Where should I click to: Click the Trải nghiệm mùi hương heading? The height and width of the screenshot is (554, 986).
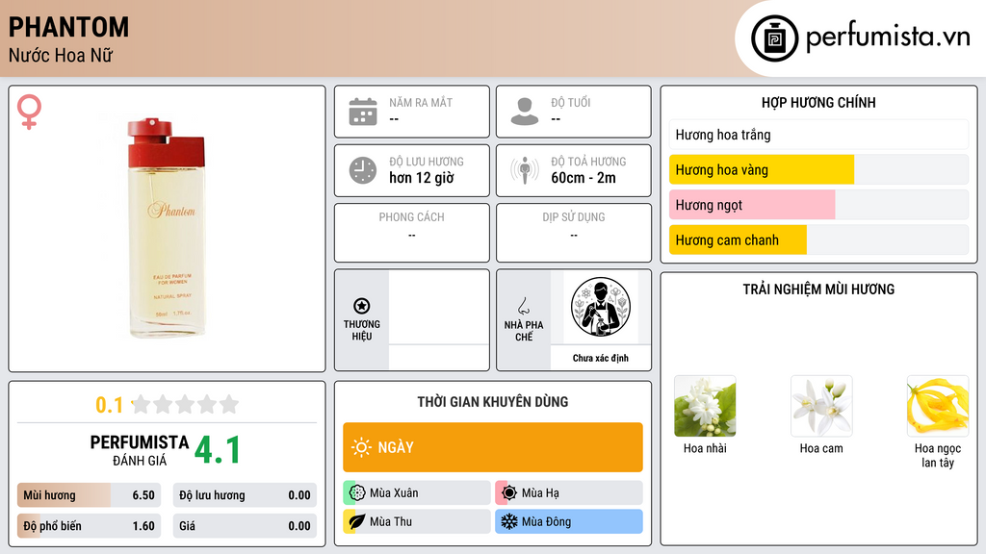(818, 289)
